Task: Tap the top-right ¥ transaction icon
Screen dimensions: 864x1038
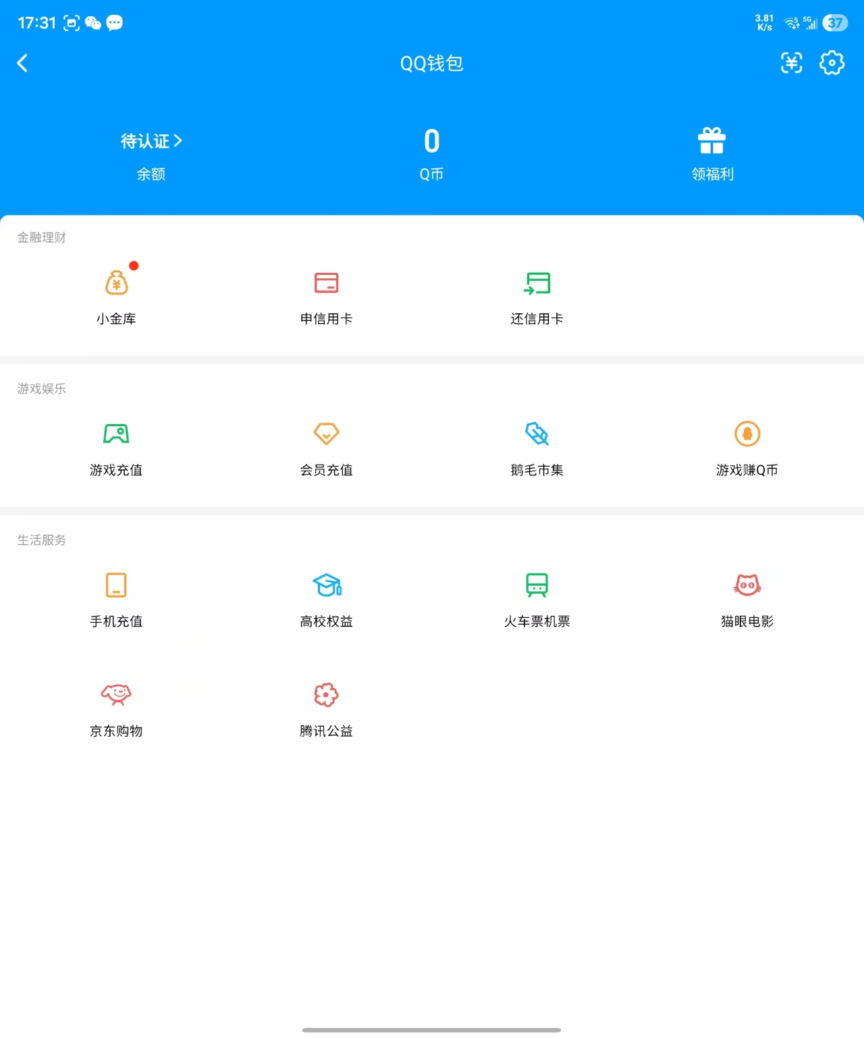Action: 791,62
